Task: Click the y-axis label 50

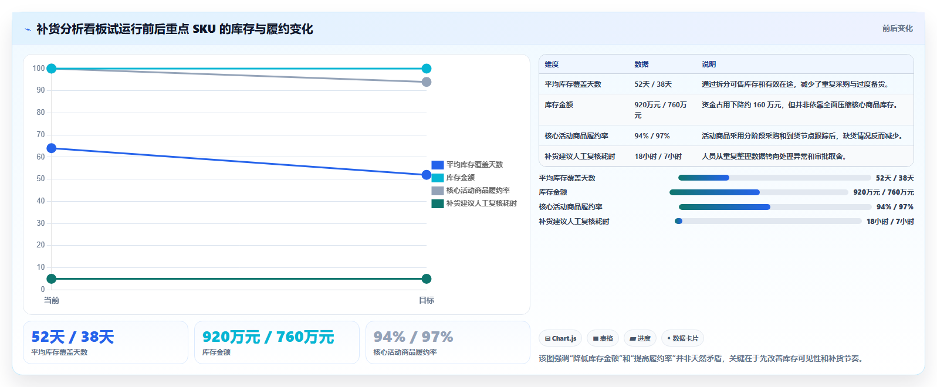Action: [40, 179]
